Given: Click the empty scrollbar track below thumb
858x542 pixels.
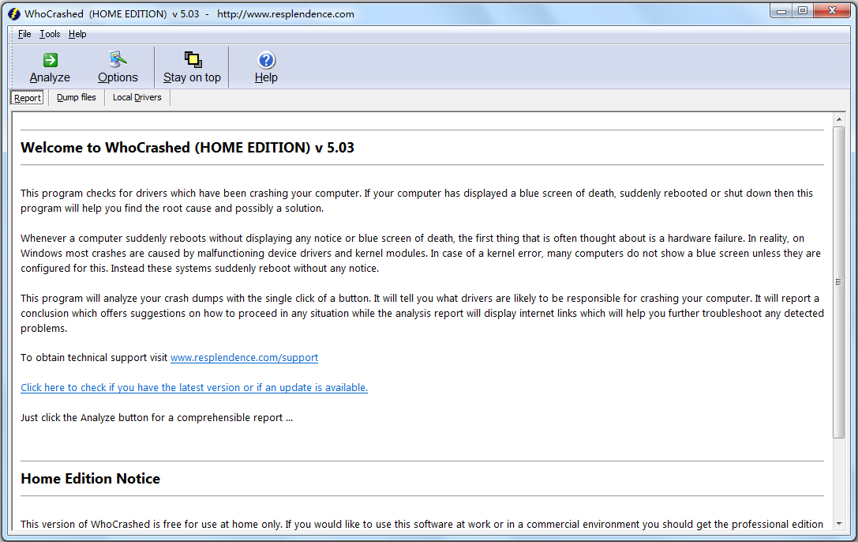Looking at the screenshot, I should point(838,478).
